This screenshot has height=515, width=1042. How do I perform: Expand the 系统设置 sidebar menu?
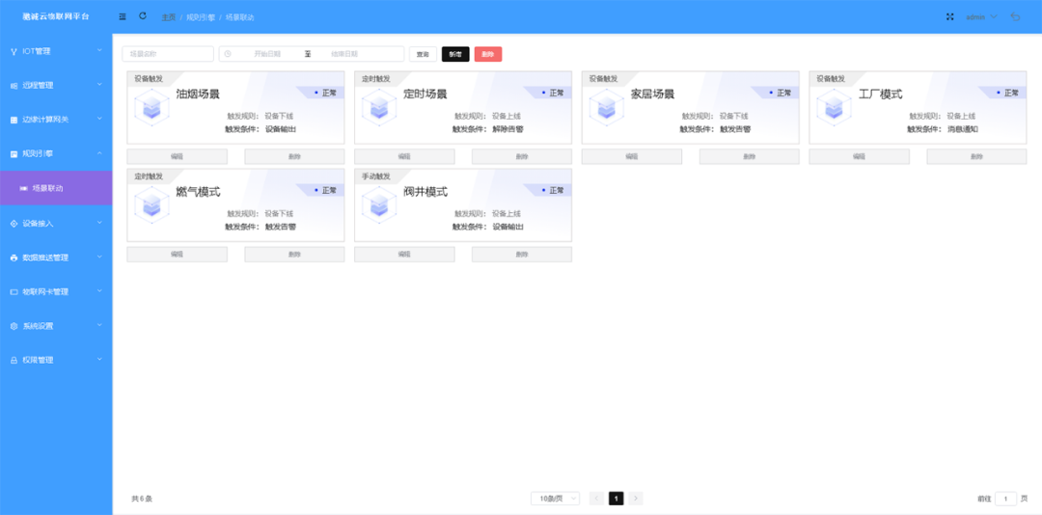[56, 326]
